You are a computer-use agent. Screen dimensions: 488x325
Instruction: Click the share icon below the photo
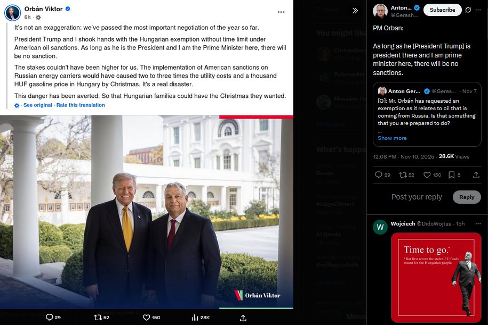coord(243,318)
